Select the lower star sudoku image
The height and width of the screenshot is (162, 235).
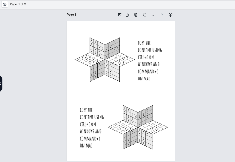click(x=138, y=127)
